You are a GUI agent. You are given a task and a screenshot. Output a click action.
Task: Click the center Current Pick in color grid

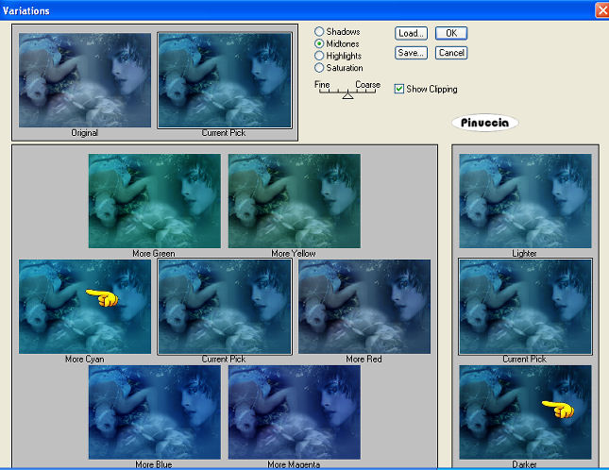tap(225, 307)
